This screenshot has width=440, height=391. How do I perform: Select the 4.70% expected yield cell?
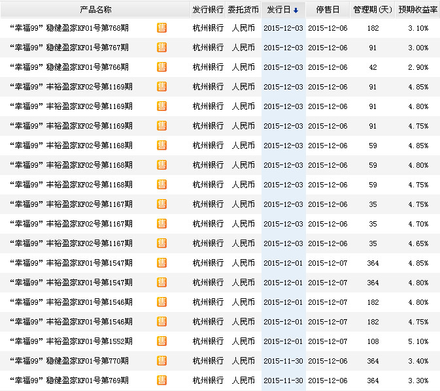[x=418, y=224]
